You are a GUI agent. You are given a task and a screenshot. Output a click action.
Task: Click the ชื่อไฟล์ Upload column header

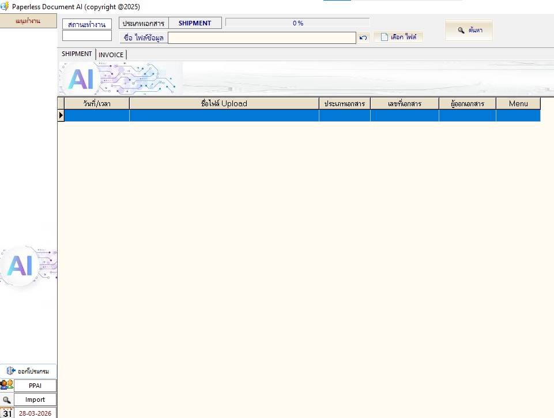point(224,103)
